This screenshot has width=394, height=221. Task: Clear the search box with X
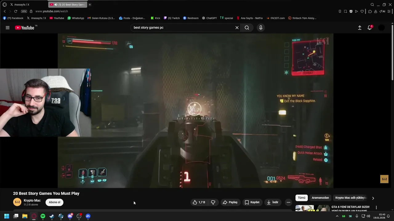(x=237, y=28)
